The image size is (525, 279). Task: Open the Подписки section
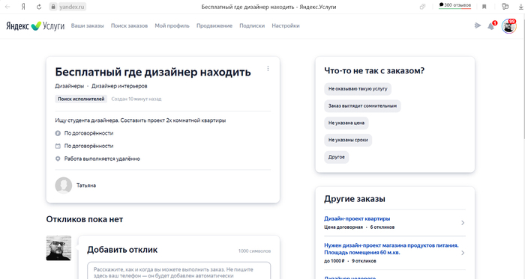pos(252,25)
